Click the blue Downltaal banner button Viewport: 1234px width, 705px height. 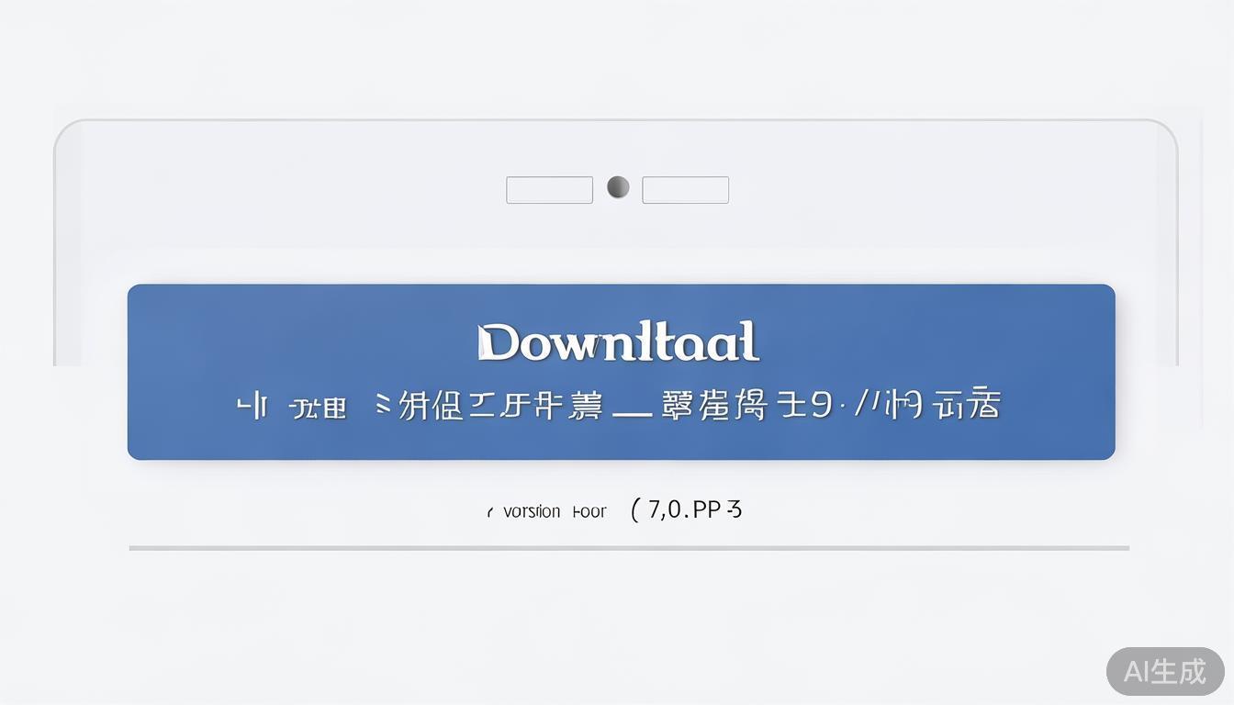coord(621,372)
